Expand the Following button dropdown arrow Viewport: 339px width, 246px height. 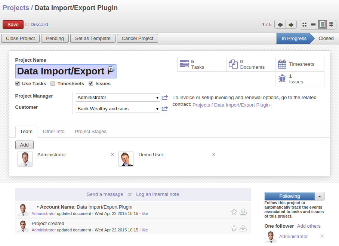pyautogui.click(x=320, y=196)
